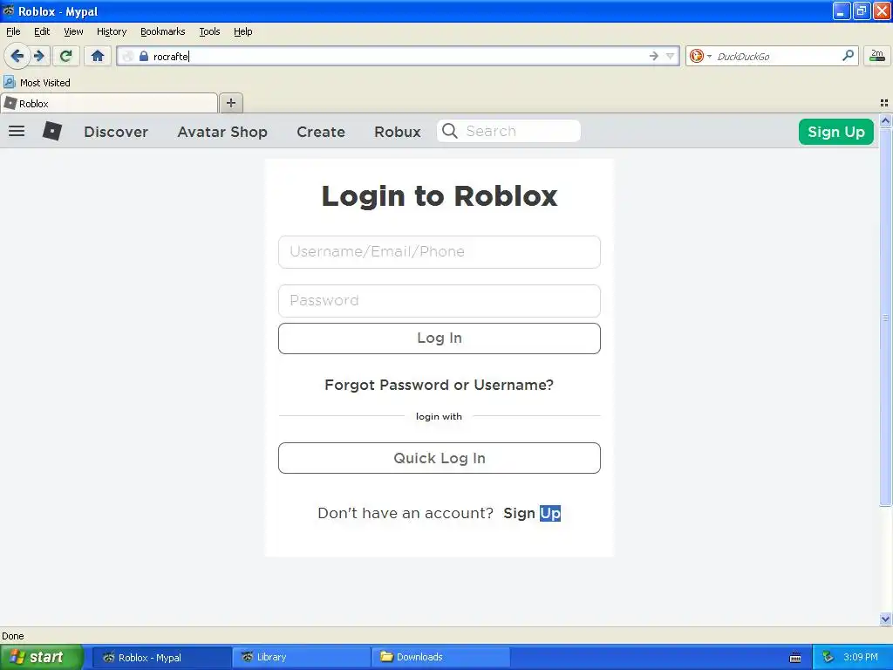Open the Help menu

click(x=242, y=31)
